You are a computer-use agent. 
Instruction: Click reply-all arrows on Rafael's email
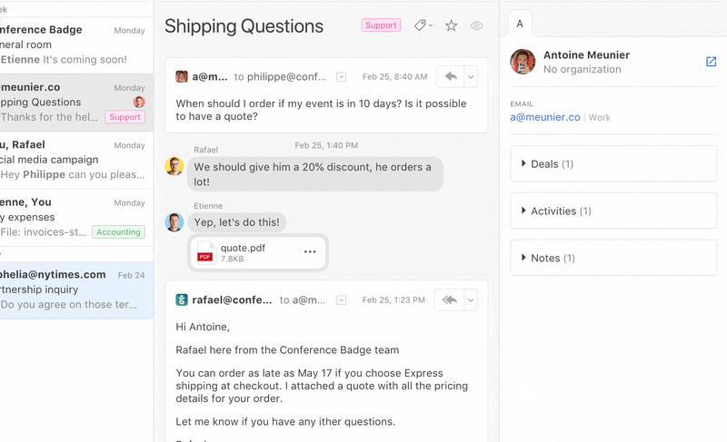pos(449,300)
